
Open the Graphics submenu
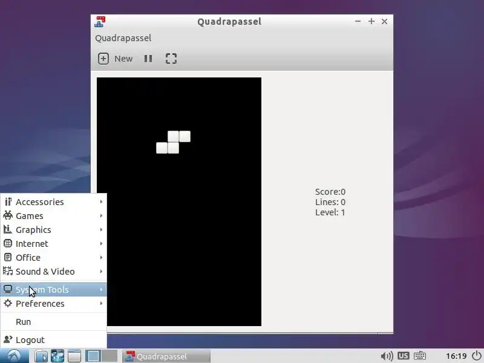click(53, 230)
